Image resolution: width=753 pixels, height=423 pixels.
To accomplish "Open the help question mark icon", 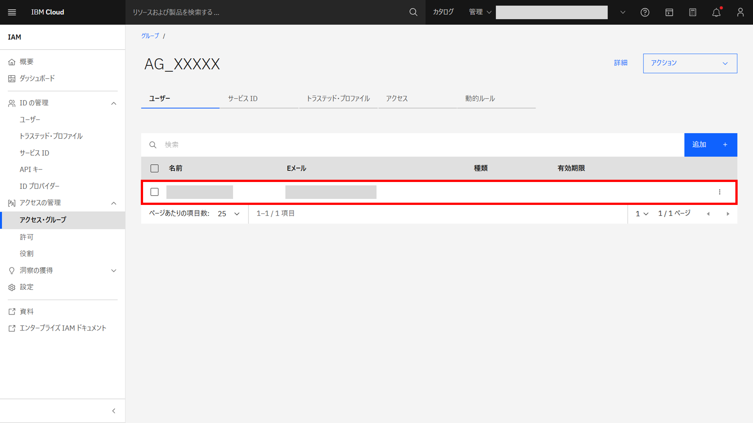I will 645,12.
